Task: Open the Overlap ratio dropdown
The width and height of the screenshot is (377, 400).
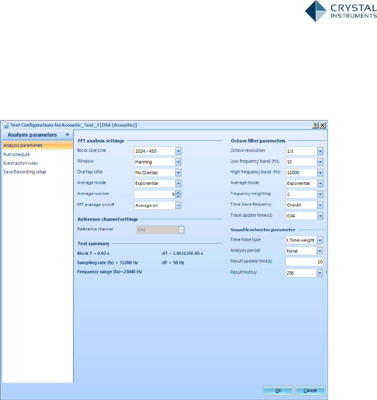Action: tap(178, 173)
